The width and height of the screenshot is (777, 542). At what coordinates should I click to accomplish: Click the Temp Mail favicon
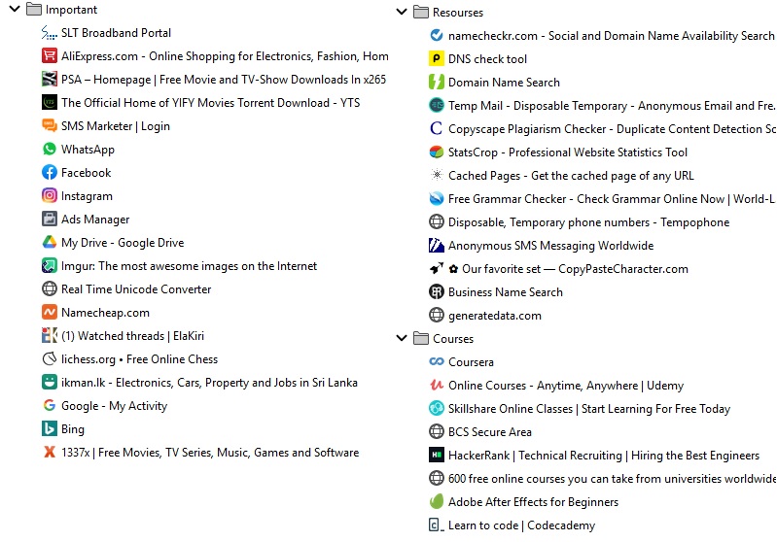[x=436, y=106]
